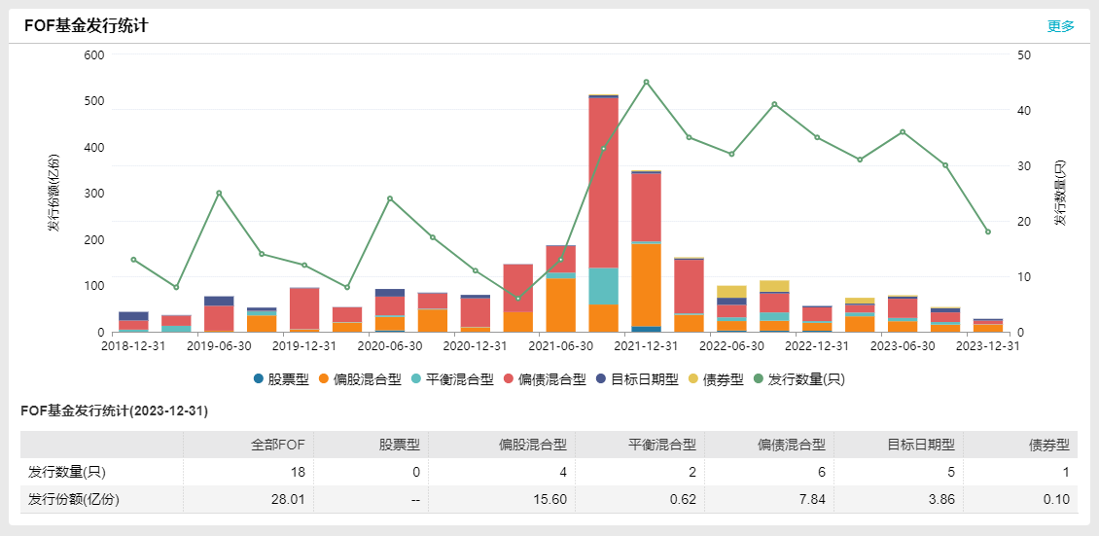Select the 全部FOF column header
The width and height of the screenshot is (1099, 536).
click(278, 445)
